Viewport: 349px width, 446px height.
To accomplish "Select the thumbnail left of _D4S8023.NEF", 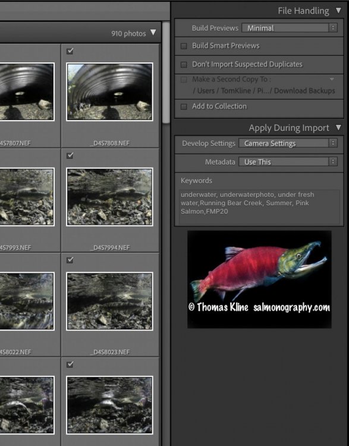I will (27, 301).
